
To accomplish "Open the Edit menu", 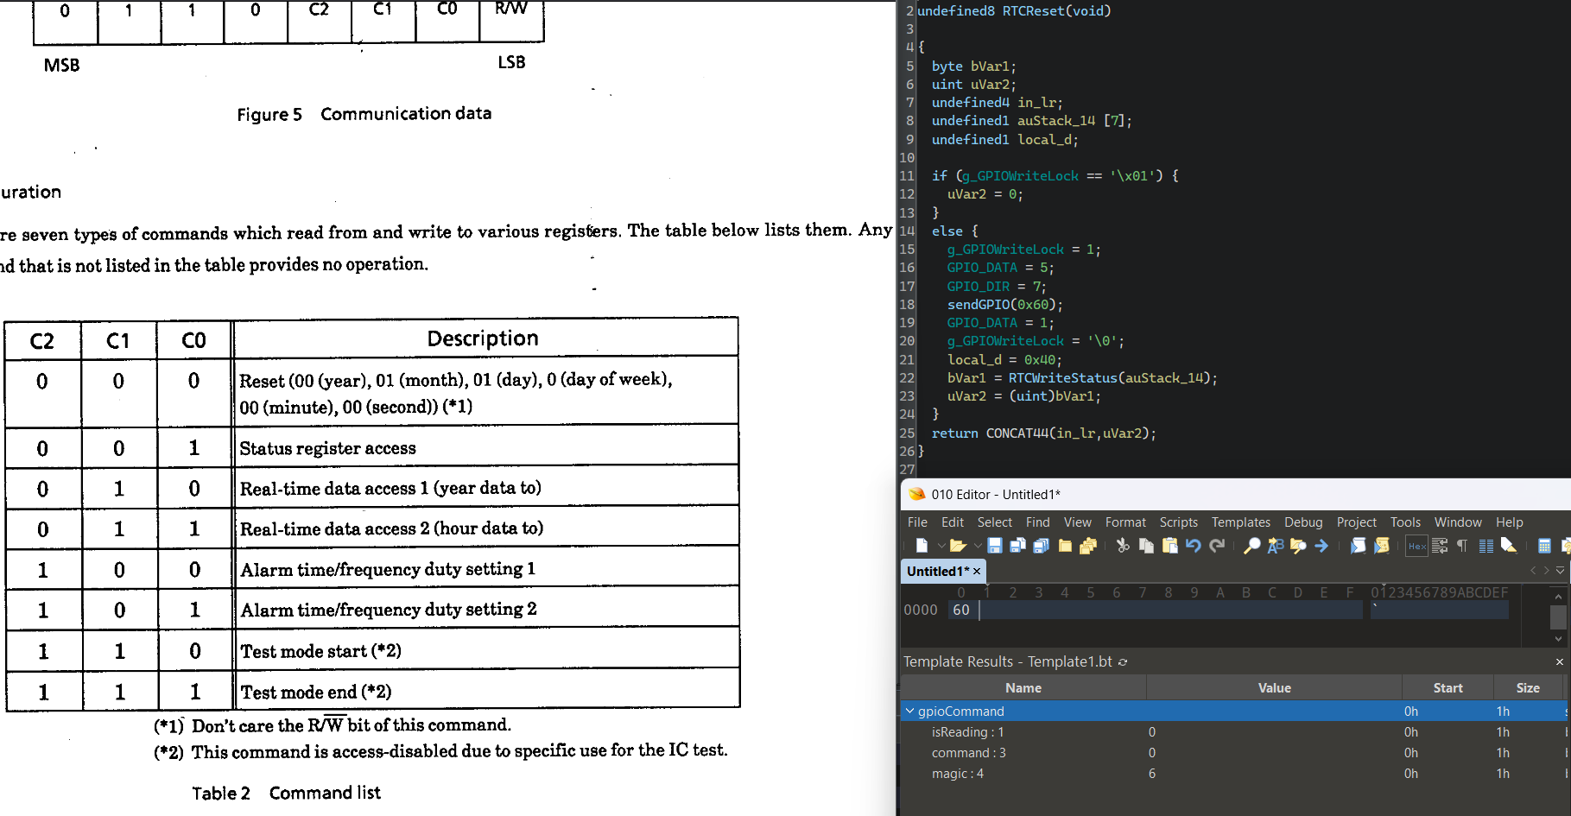I will tap(953, 522).
